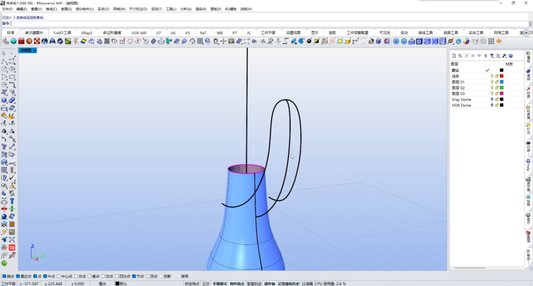Click the 过滤器 status bar entry

(x=307, y=284)
